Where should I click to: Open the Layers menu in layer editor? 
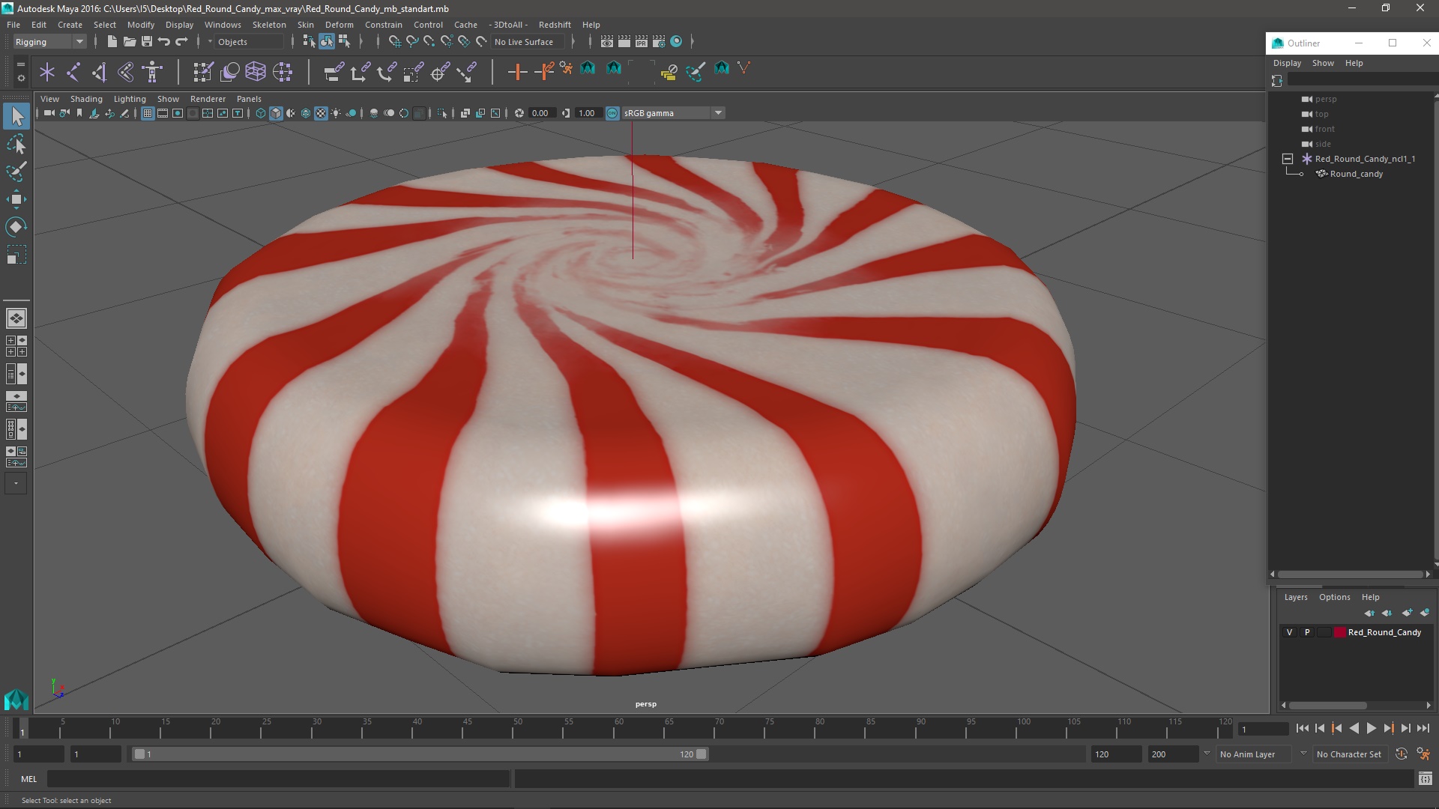[x=1295, y=597]
